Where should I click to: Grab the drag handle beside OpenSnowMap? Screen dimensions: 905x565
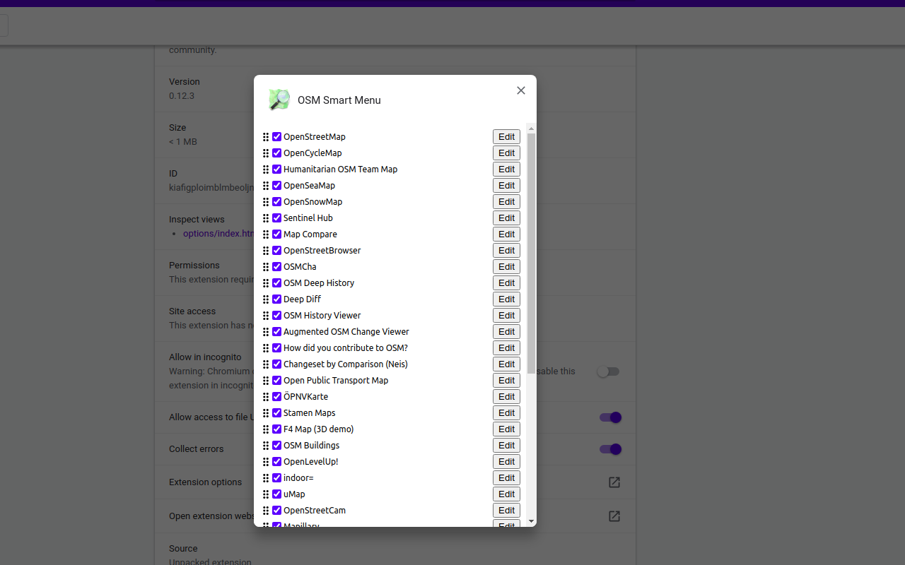point(266,202)
